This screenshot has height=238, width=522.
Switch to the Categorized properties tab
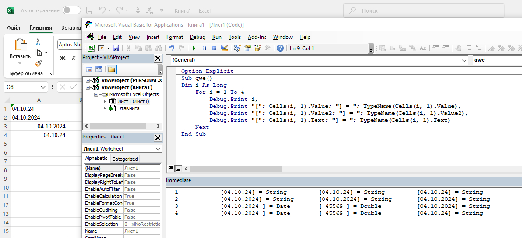[125, 159]
